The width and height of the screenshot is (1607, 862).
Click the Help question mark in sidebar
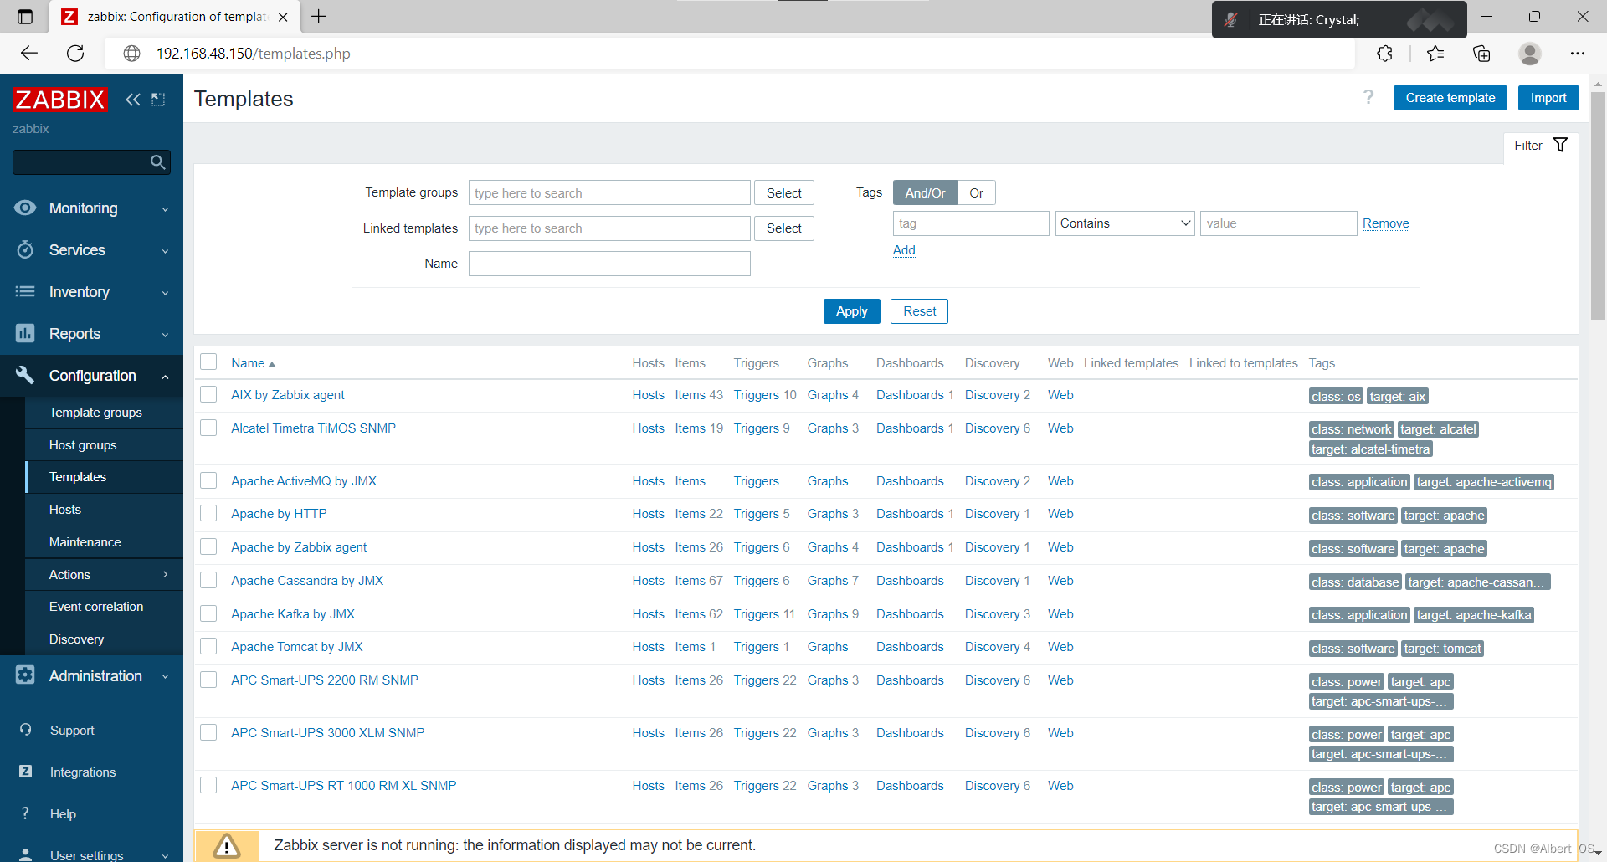(x=25, y=813)
